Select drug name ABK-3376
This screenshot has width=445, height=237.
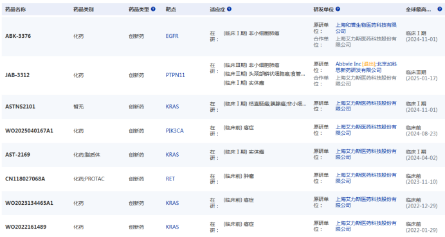(18, 36)
